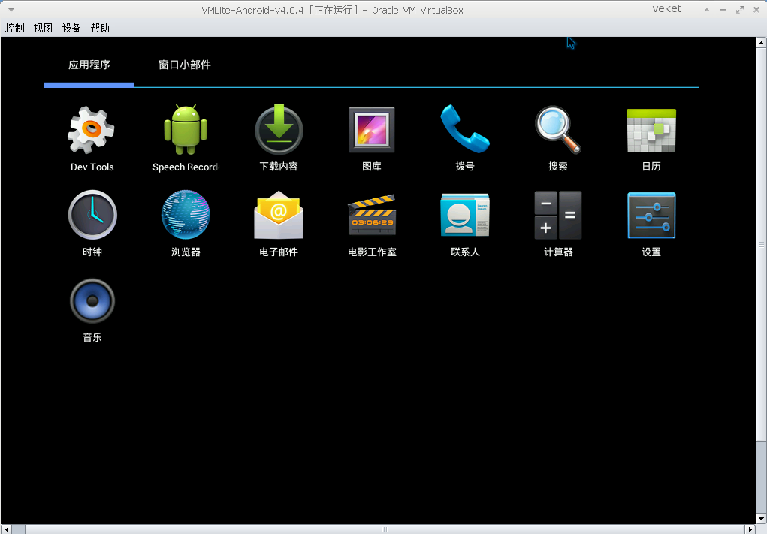Switch to the 窗口小部件 widgets tab

coord(184,65)
